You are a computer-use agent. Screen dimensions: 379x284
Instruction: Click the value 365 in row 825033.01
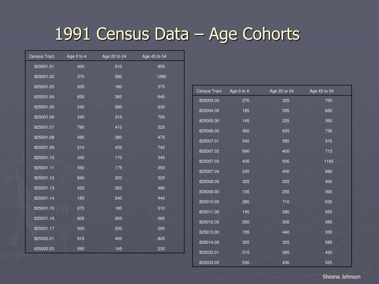[x=286, y=253]
